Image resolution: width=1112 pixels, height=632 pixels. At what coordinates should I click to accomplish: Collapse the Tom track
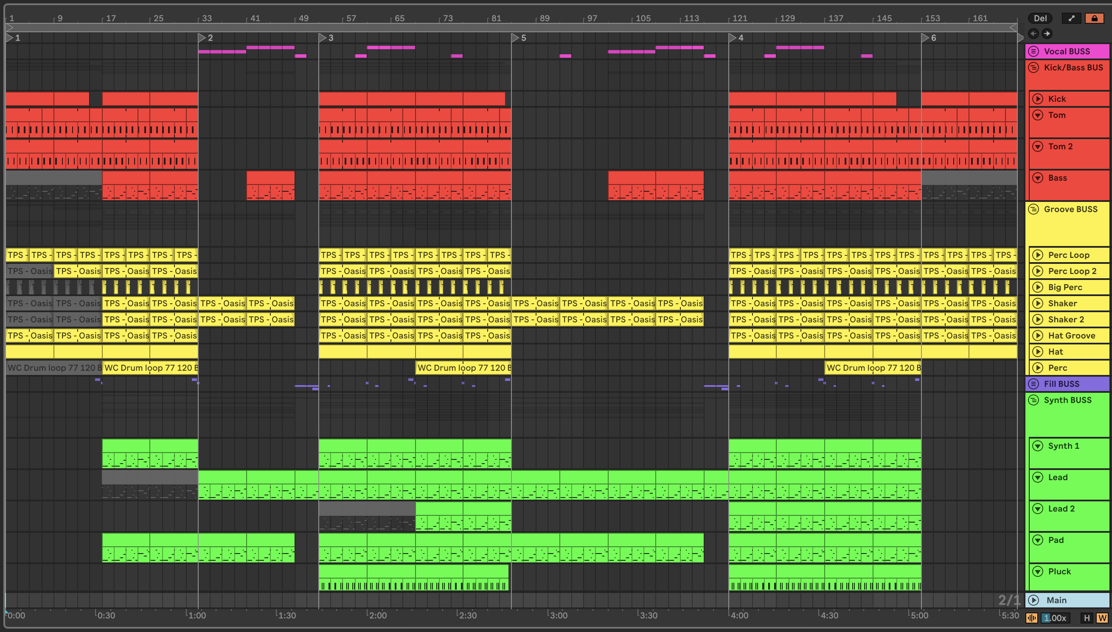[x=1038, y=115]
